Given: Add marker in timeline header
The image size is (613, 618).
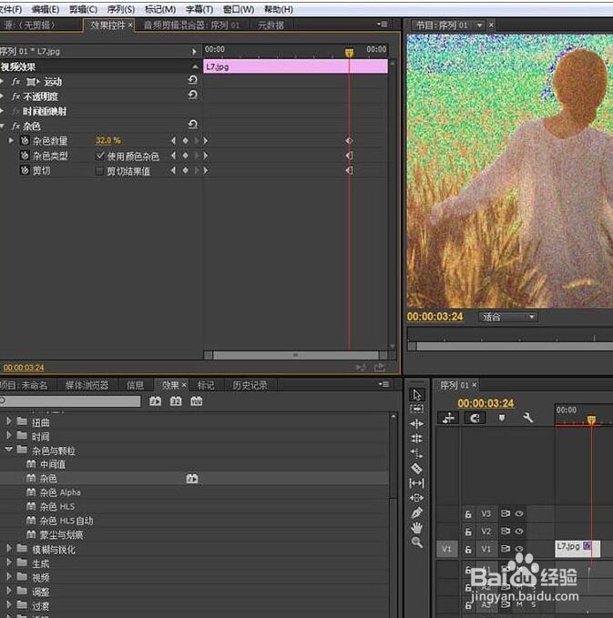Looking at the screenshot, I should pyautogui.click(x=501, y=418).
